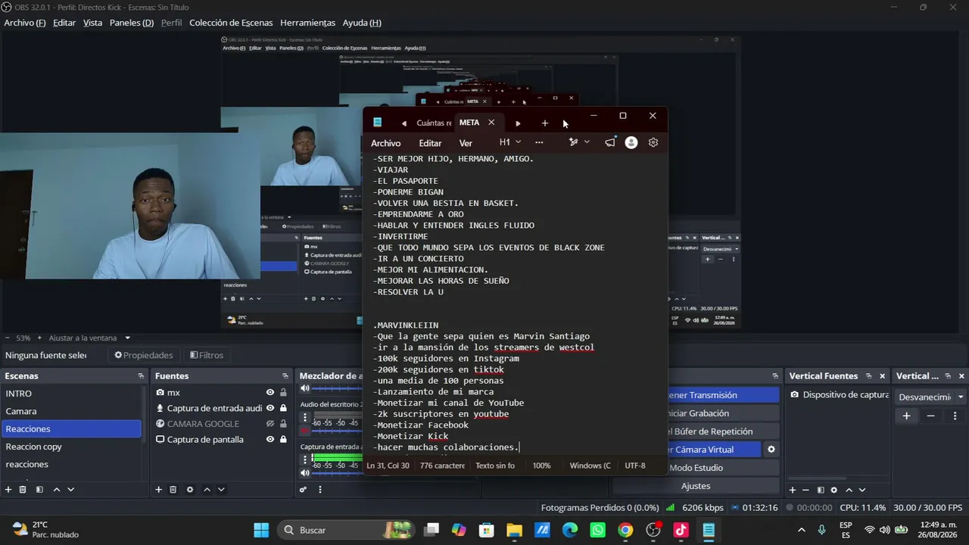
Task: Click the Filtros button
Action: (207, 355)
